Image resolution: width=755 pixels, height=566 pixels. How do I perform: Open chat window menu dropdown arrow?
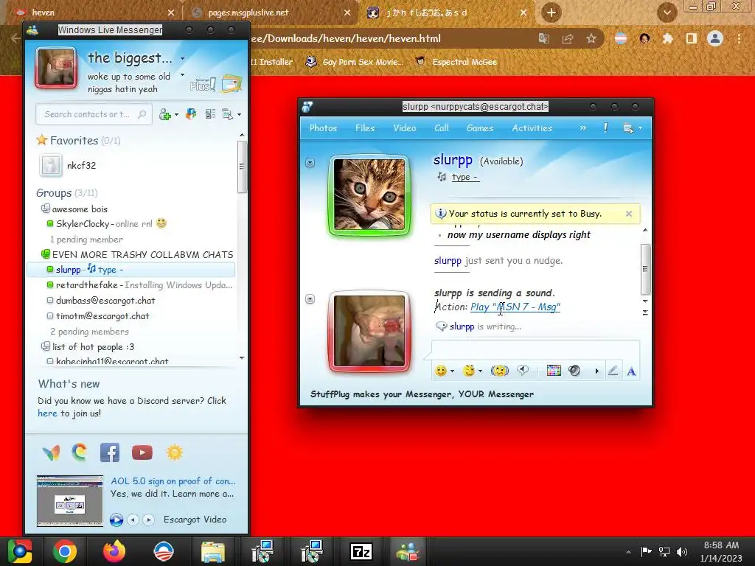pos(641,128)
